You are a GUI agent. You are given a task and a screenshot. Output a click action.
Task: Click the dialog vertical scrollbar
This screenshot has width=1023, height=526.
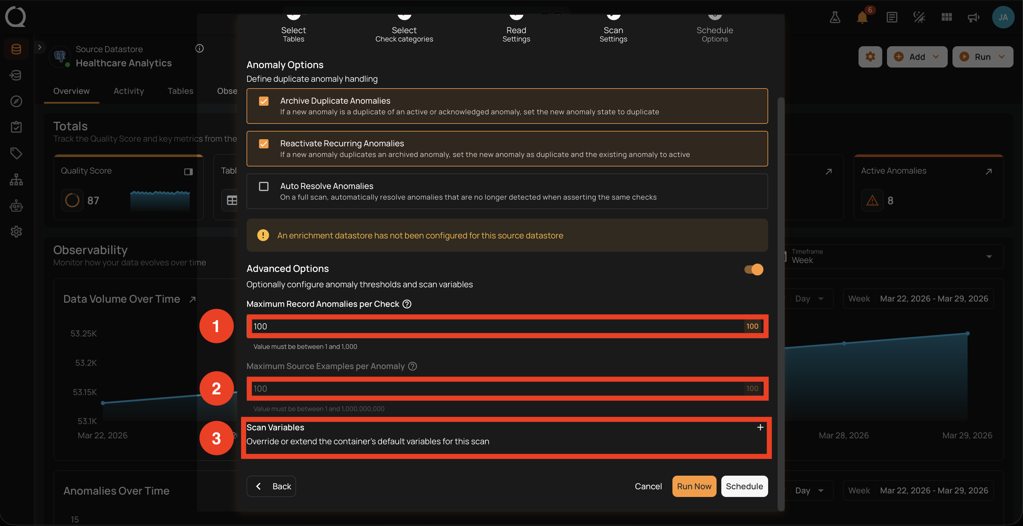pos(781,304)
